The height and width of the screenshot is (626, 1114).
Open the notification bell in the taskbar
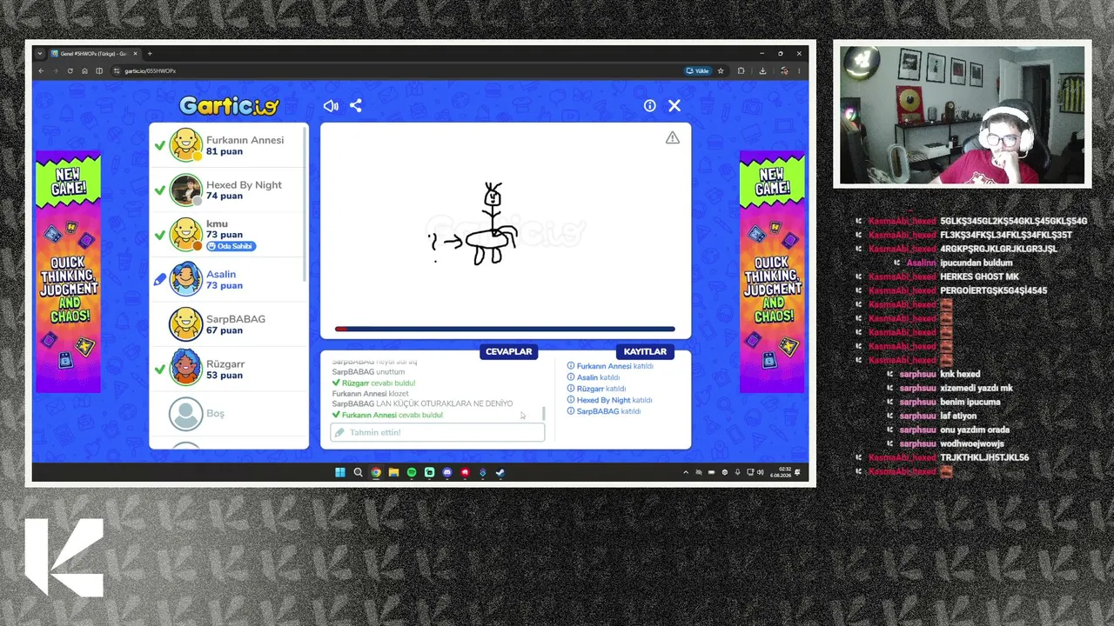[x=798, y=472]
